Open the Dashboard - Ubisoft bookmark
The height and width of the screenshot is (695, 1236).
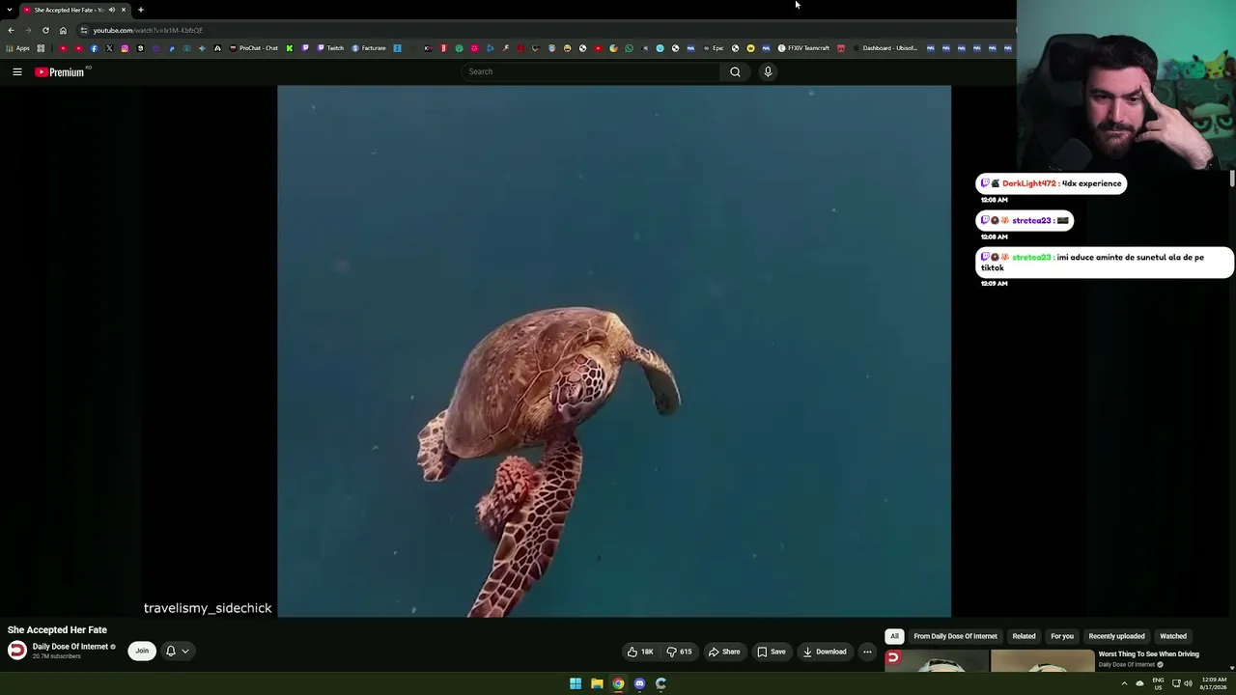point(885,48)
